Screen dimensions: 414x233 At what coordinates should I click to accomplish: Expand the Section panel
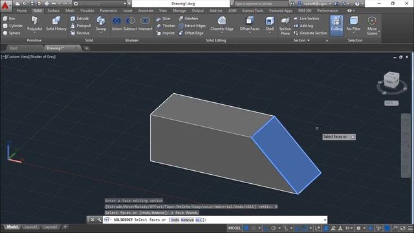click(301, 40)
